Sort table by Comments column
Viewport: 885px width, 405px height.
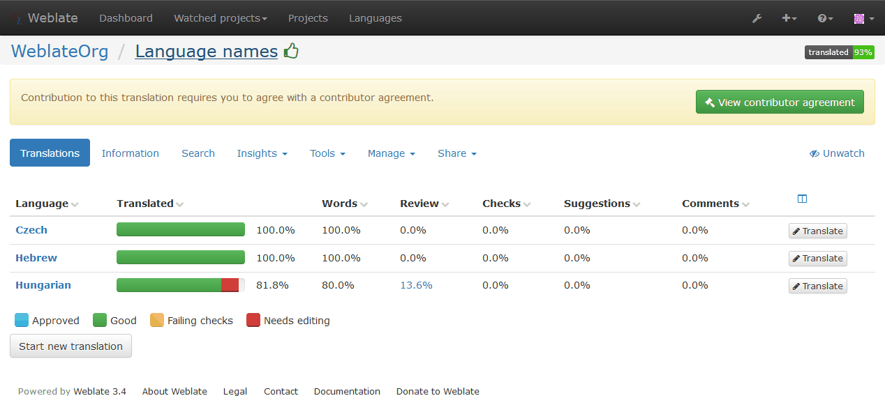pos(716,204)
